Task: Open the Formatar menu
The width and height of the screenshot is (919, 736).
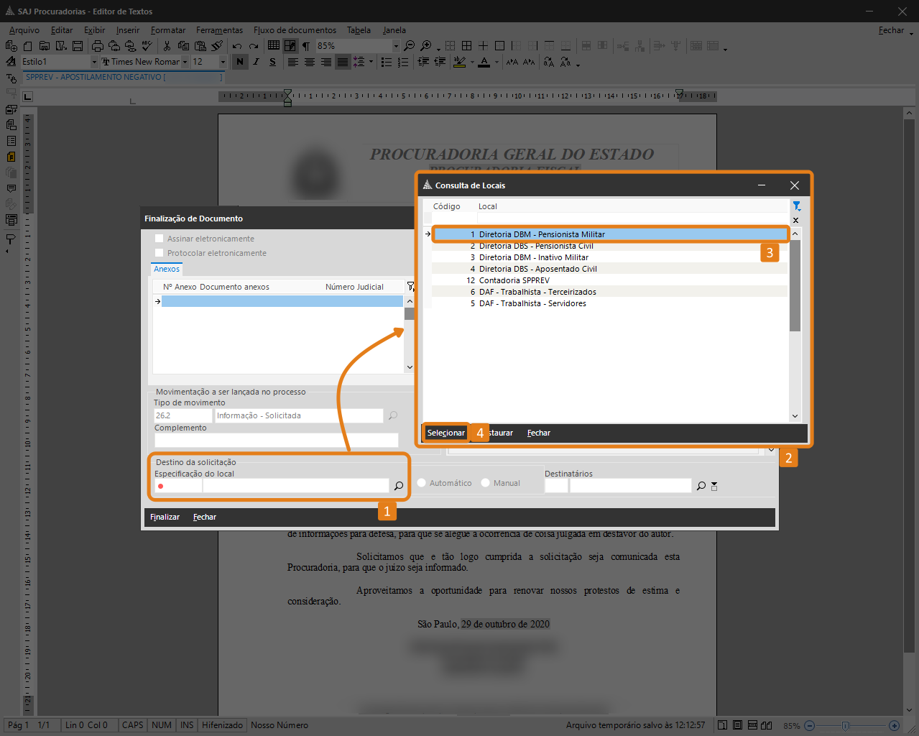Action: click(x=168, y=30)
